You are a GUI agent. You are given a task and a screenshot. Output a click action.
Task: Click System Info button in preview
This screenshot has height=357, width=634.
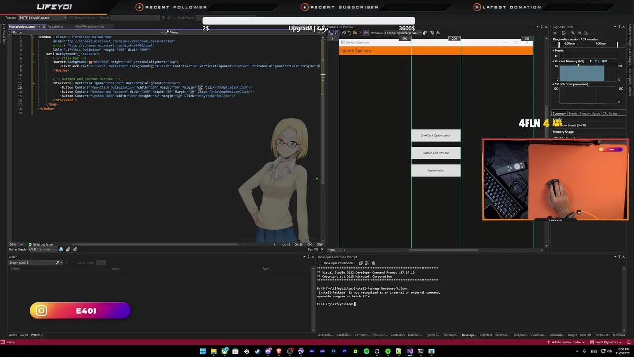pos(436,170)
